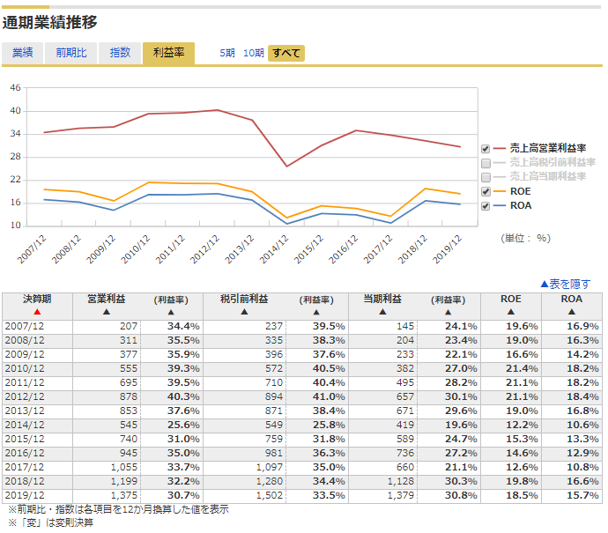Sort by ROA column triangle
This screenshot has height=533, width=608.
[x=572, y=312]
